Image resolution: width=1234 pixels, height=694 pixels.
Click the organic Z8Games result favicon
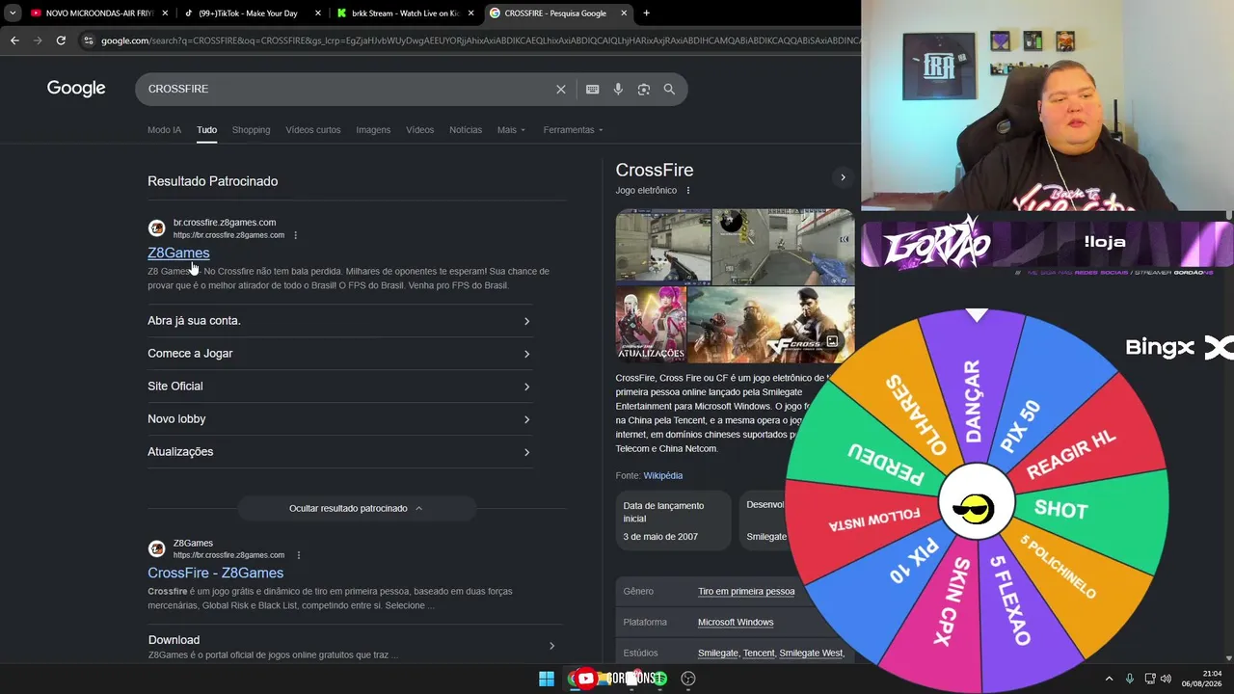click(x=156, y=548)
